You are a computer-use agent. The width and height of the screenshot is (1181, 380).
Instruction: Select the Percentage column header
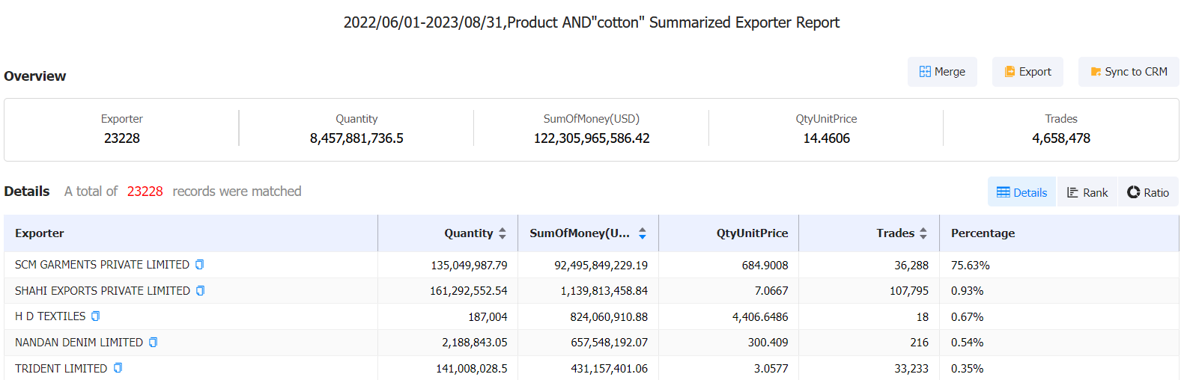pyautogui.click(x=983, y=233)
